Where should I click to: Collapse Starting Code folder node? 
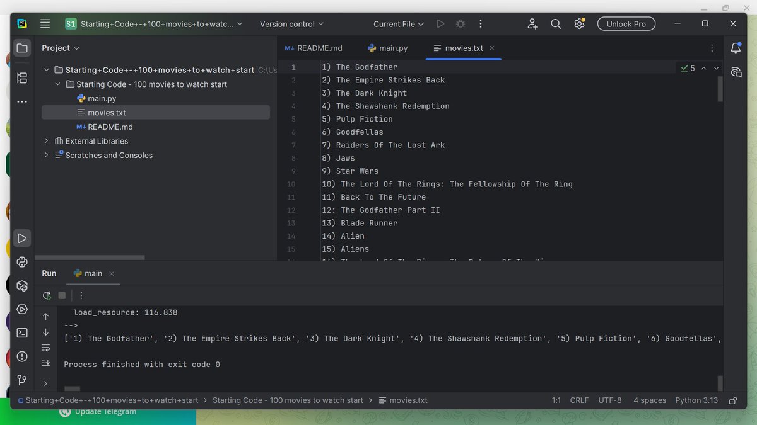(x=57, y=84)
